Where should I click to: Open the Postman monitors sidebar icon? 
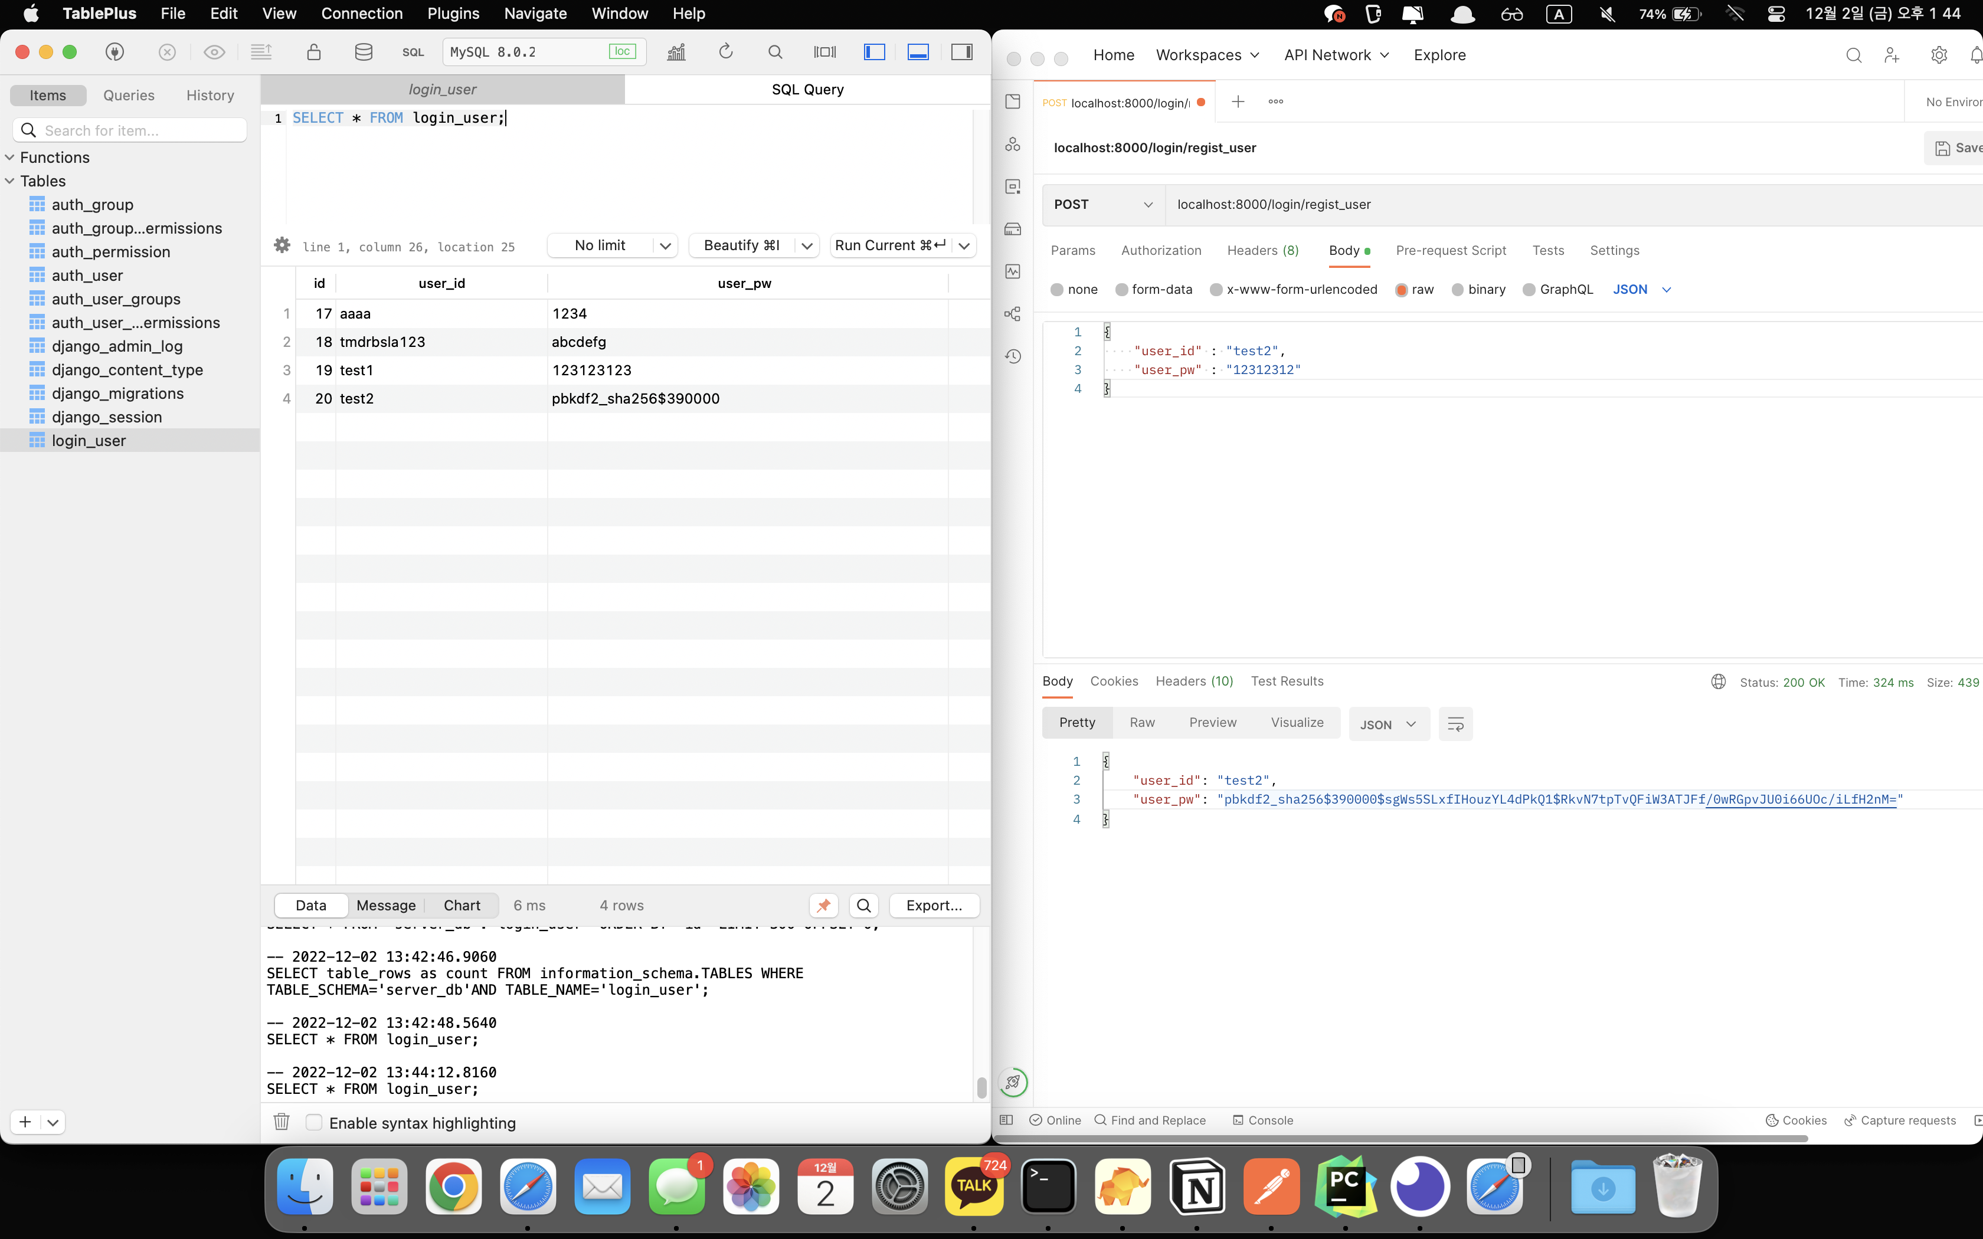tap(1013, 271)
